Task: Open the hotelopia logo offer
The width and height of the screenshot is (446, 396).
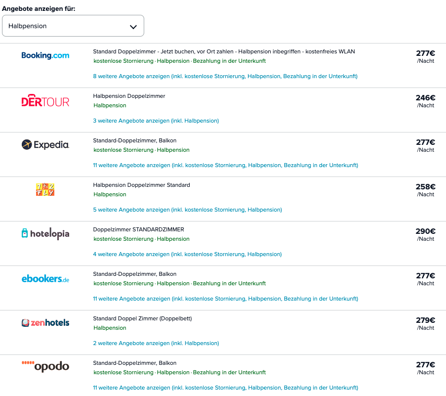Action: pyautogui.click(x=45, y=233)
